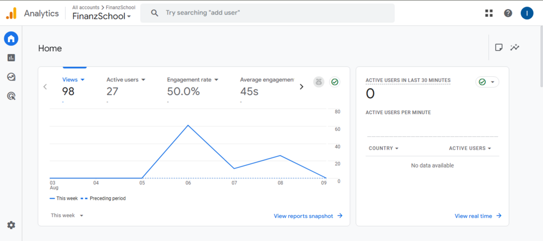Viewport: 543px width, 241px height.
Task: Follow the View real time link
Action: click(478, 216)
